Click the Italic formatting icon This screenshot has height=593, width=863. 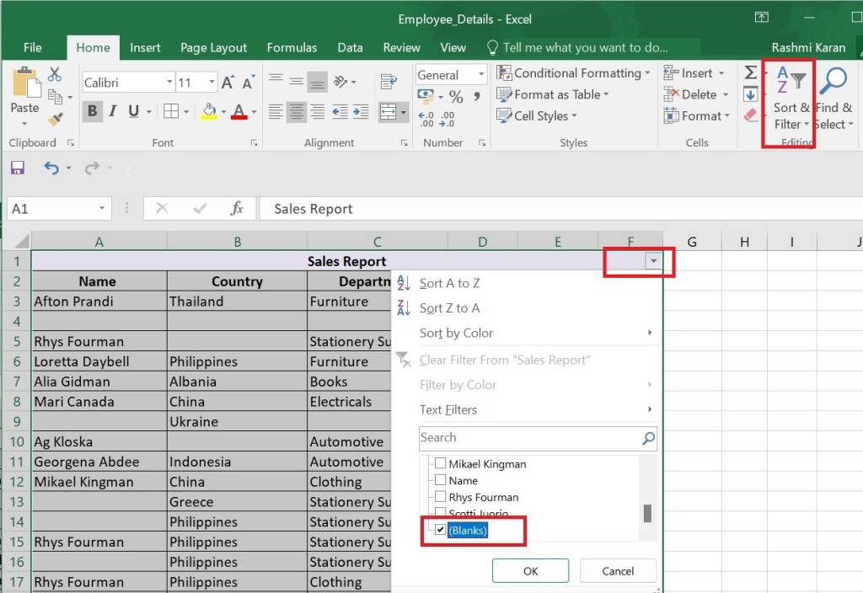point(113,111)
